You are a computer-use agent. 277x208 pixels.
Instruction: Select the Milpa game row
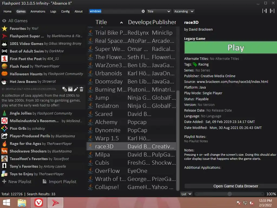[x=132, y=155]
